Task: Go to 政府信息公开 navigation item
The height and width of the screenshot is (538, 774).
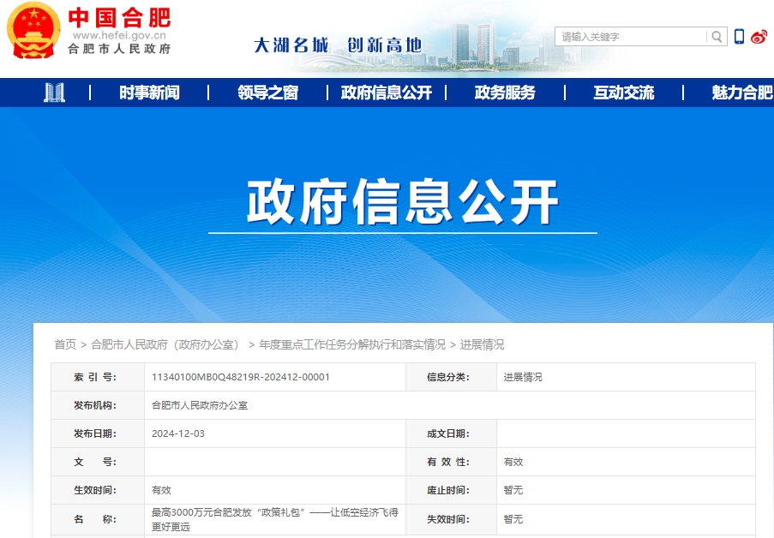Action: tap(387, 93)
